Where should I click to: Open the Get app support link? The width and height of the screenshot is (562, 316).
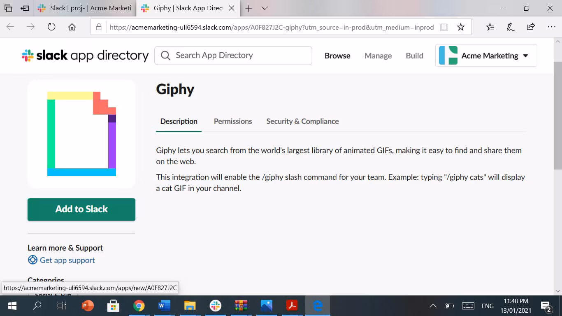67,260
